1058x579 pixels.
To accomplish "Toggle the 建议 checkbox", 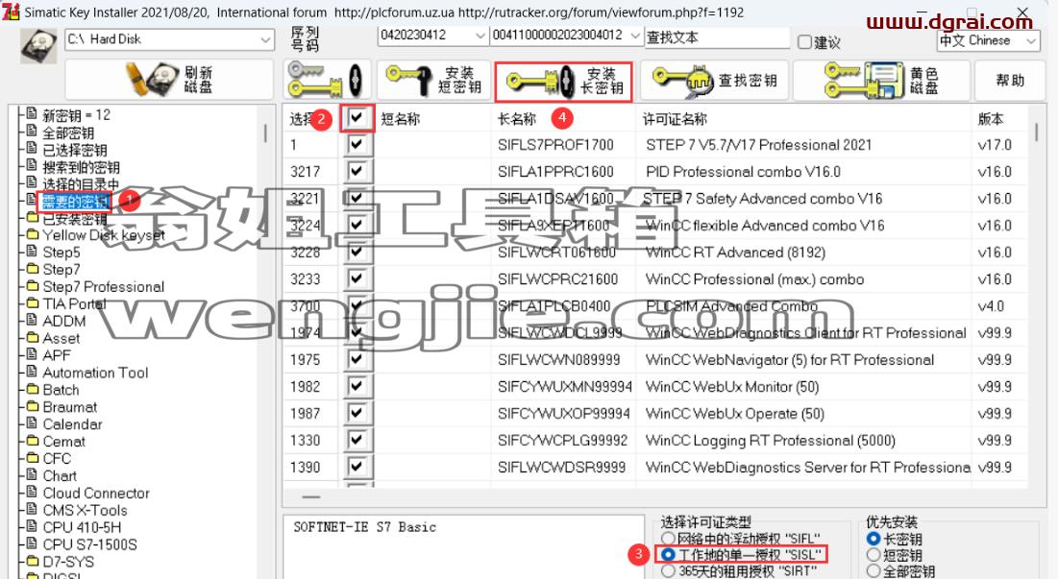I will pyautogui.click(x=804, y=42).
